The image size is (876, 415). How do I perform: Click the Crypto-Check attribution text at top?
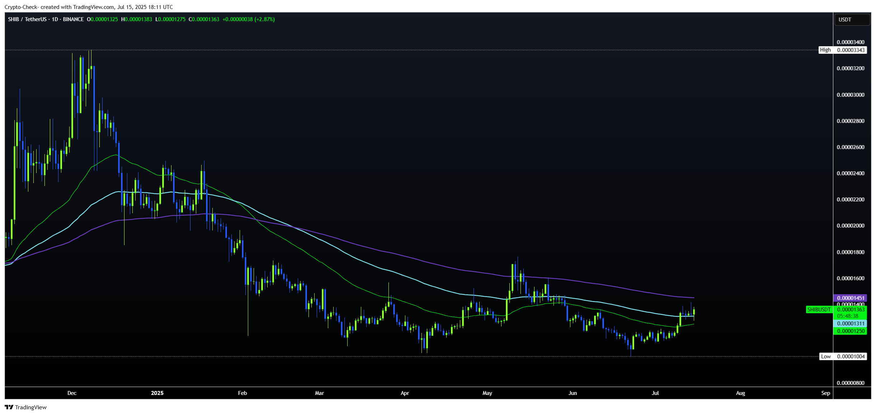pos(89,7)
